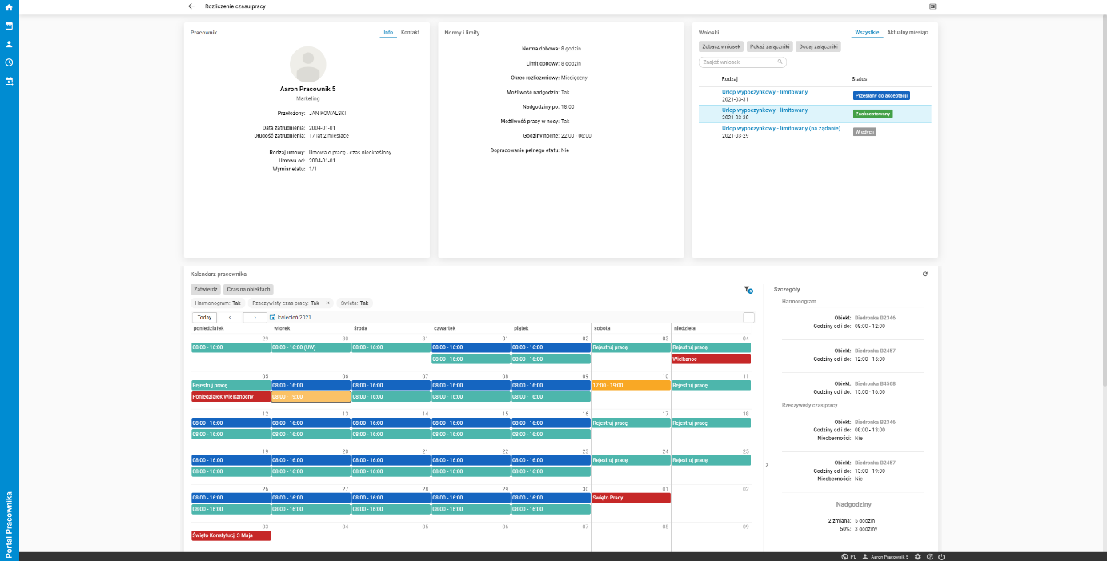Open leave request dated 2021-03-31

point(764,93)
